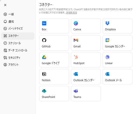Click the Dropbox logo icon
Image resolution: width=133 pixels, height=114 pixels.
pos(107,23)
